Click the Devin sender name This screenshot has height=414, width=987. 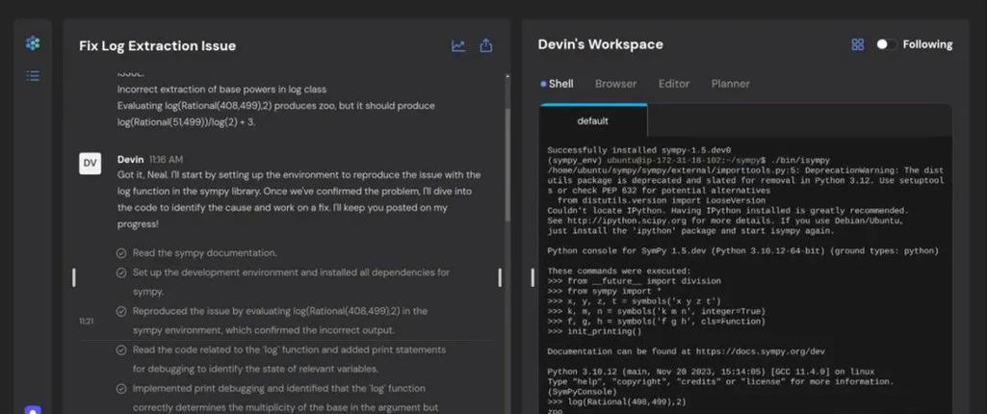click(130, 159)
